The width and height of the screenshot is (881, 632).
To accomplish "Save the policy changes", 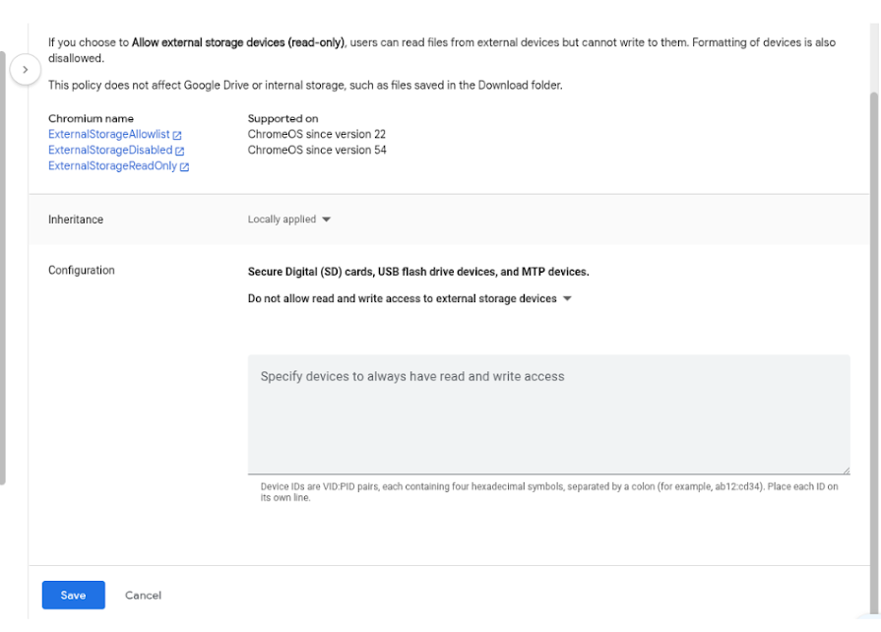I will [74, 595].
